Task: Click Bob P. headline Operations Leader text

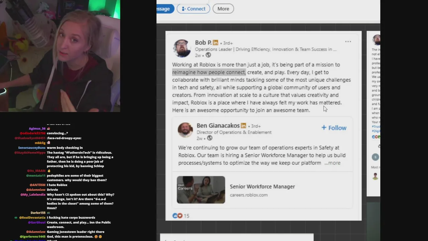Action: [x=265, y=49]
